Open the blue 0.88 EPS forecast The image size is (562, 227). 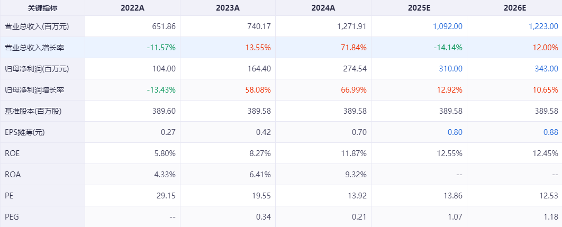[550, 132]
